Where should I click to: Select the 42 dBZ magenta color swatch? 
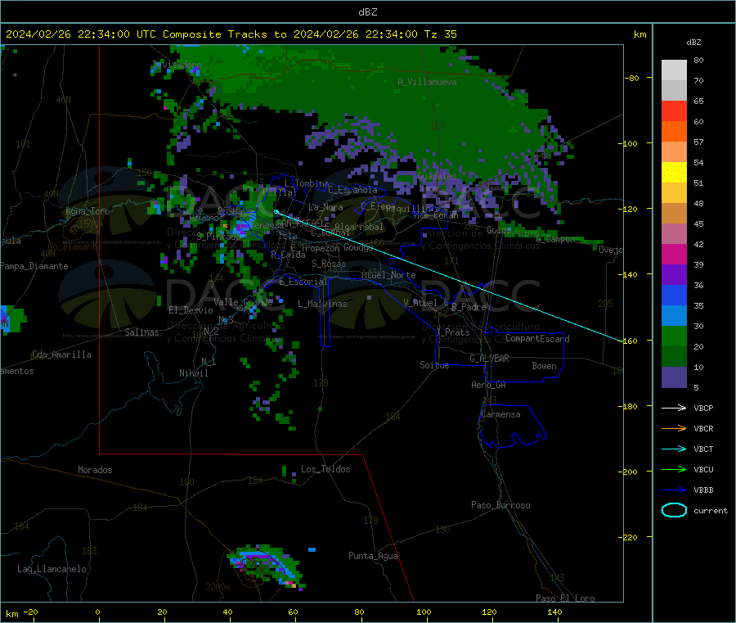674,254
